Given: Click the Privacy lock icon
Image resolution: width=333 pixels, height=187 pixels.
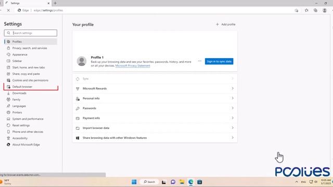Looking at the screenshot, I should click(x=8, y=48).
